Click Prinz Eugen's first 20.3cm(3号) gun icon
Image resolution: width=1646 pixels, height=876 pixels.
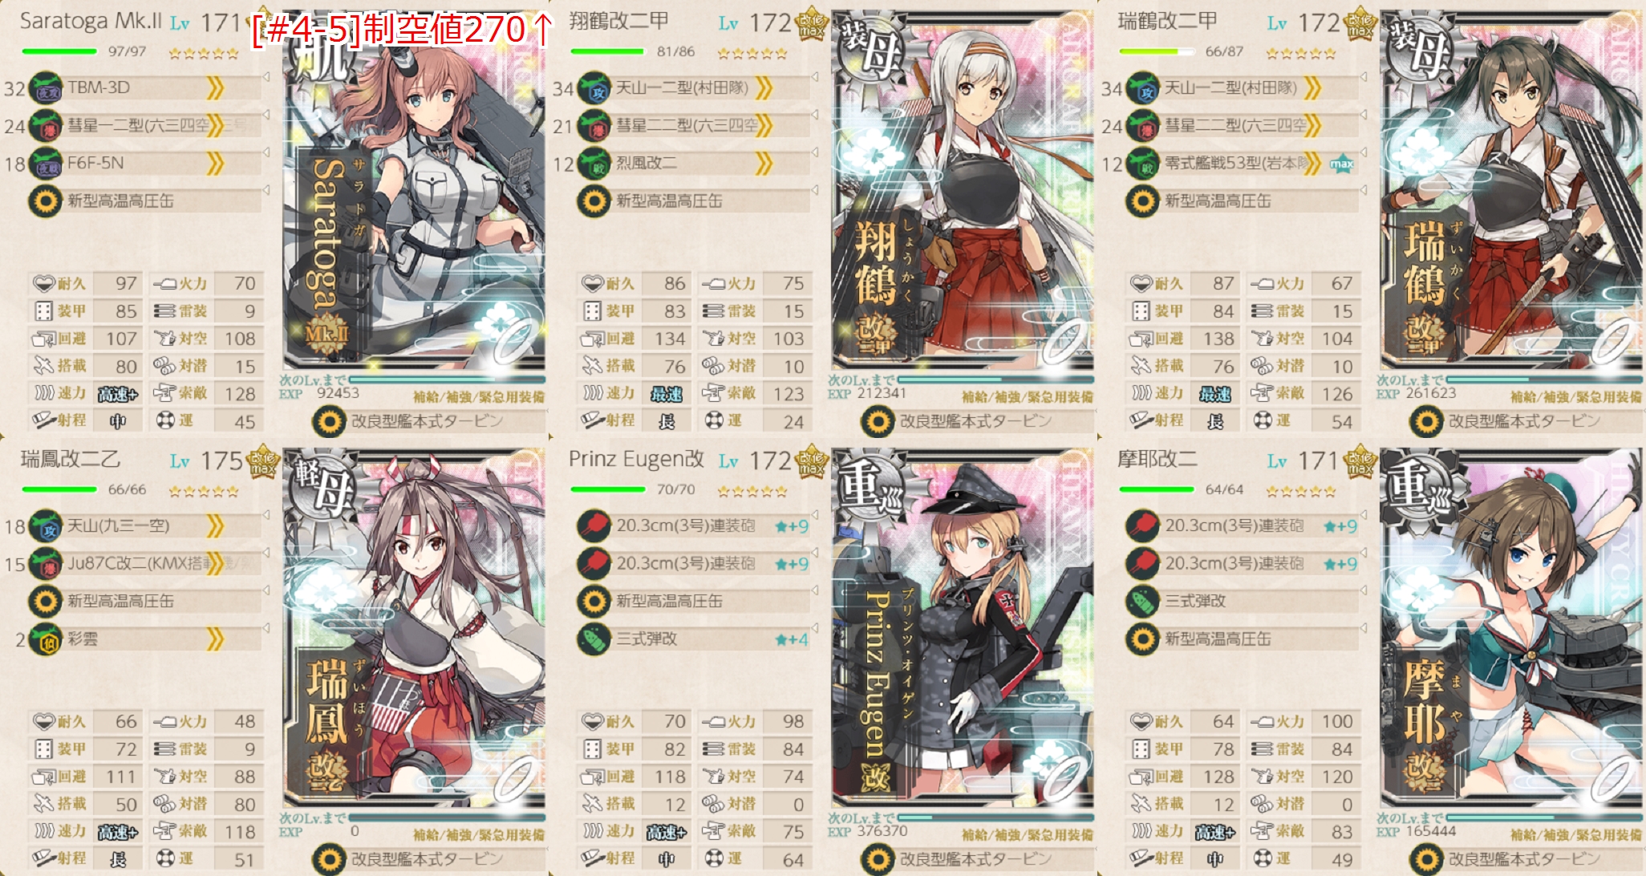594,526
